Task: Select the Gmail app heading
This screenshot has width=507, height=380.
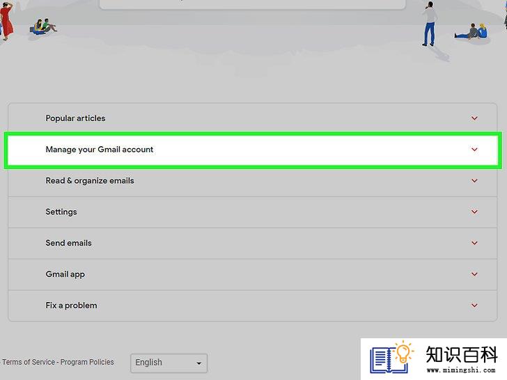Action: coord(65,274)
